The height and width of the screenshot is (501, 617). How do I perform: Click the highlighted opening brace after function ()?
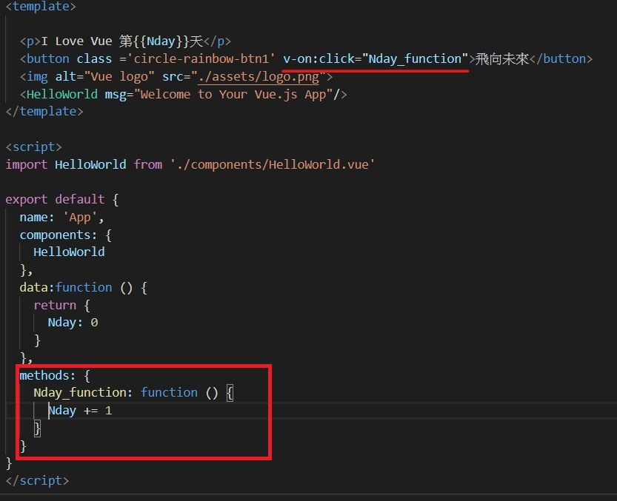click(x=230, y=393)
